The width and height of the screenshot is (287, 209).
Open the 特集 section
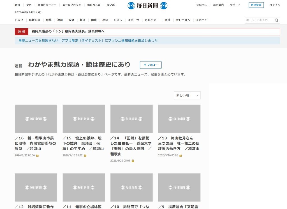49,20
